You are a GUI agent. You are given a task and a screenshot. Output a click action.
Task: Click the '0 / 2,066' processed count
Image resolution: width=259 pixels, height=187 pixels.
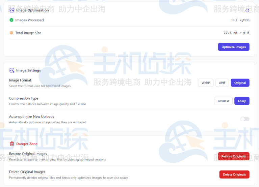click(x=240, y=20)
